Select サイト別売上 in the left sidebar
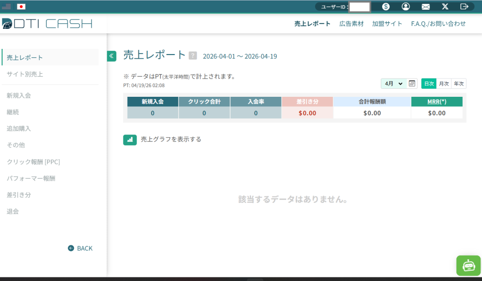 pos(24,74)
